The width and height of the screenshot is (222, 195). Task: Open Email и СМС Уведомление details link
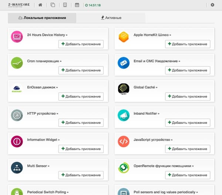(157, 61)
